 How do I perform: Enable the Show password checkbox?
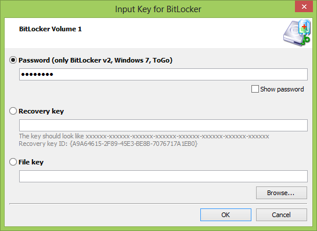[x=255, y=89]
